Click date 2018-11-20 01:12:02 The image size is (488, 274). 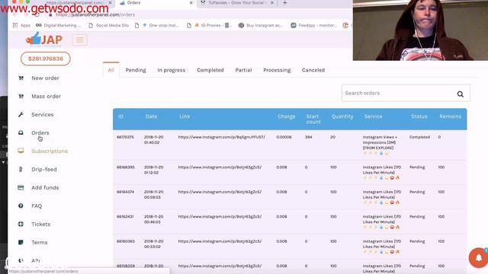[x=154, y=170]
